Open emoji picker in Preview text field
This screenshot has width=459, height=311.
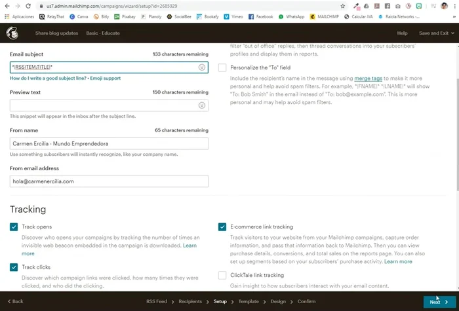202,105
